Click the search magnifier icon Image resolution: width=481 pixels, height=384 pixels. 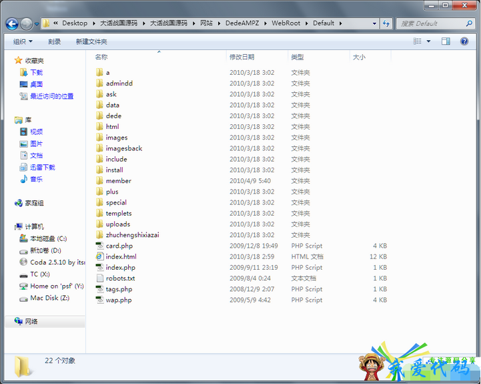(x=469, y=23)
